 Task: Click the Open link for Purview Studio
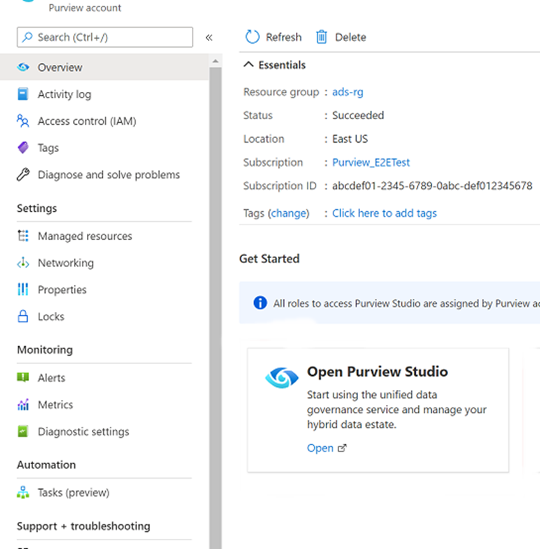point(320,448)
